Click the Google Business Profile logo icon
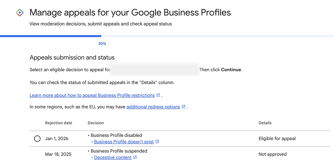 tap(20, 13)
